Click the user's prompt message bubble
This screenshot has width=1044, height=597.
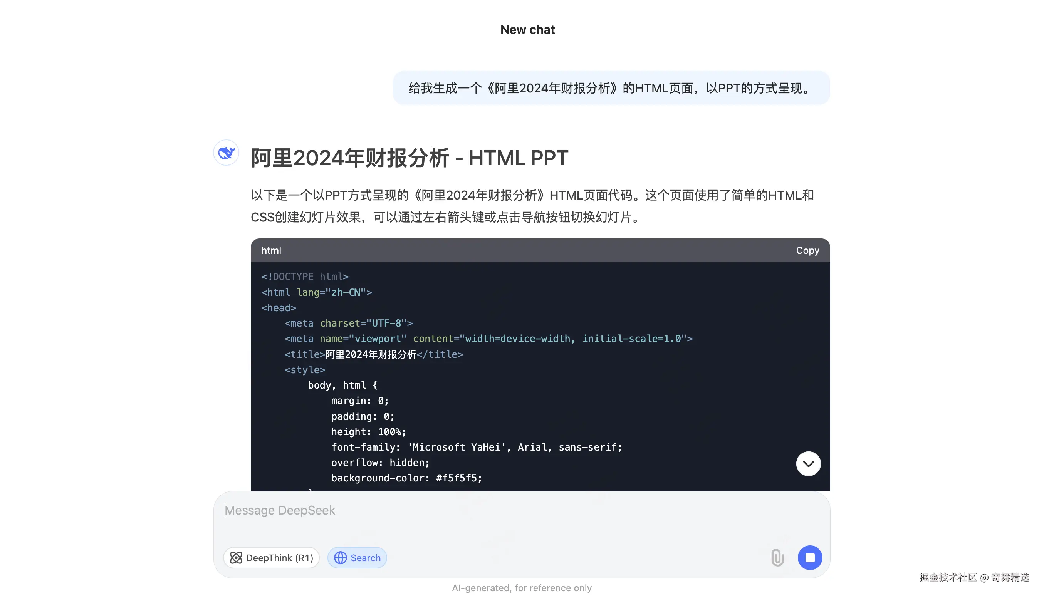[x=611, y=88]
